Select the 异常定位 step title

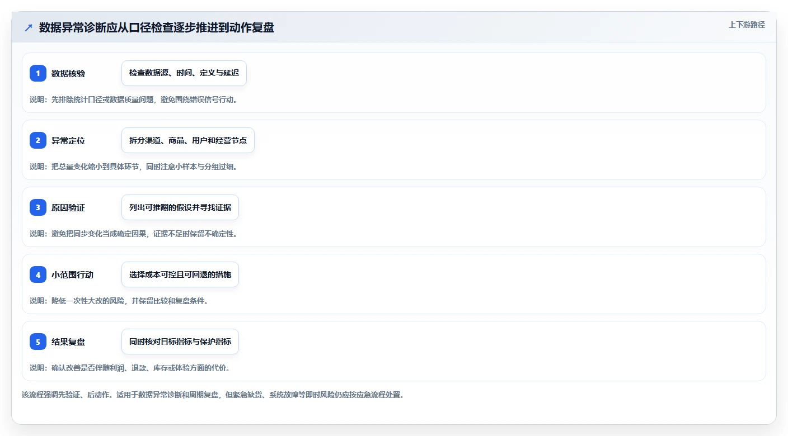68,140
